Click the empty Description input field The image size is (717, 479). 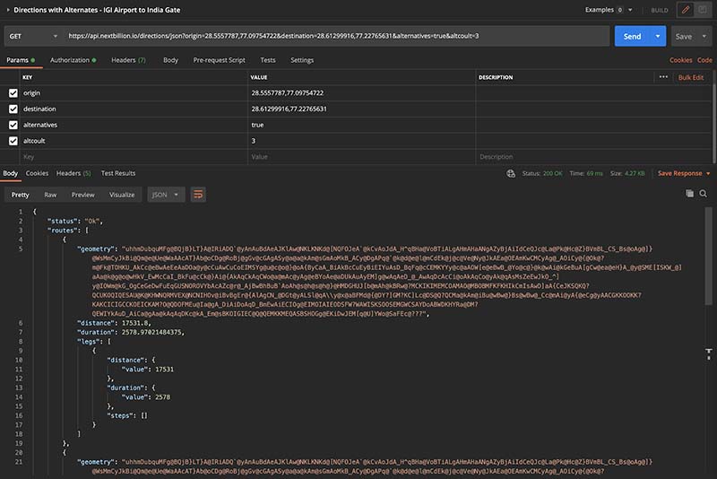click(593, 156)
